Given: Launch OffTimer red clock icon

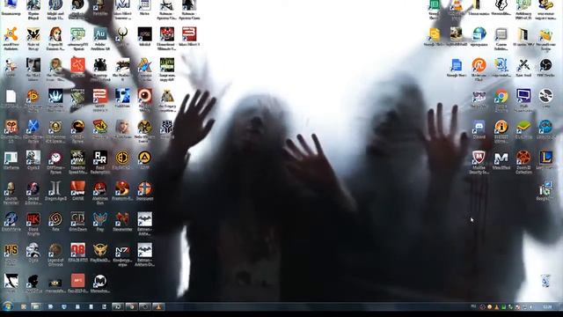Looking at the screenshot, I should (x=55, y=158).
